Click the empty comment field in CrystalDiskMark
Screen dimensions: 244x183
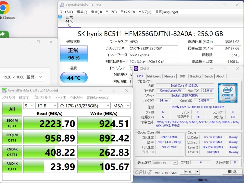tap(66, 177)
